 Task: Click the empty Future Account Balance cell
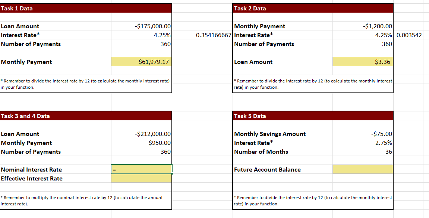(362, 169)
